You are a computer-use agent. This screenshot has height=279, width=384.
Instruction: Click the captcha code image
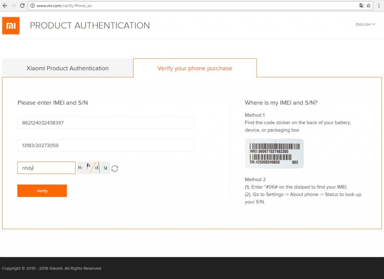coord(93,168)
